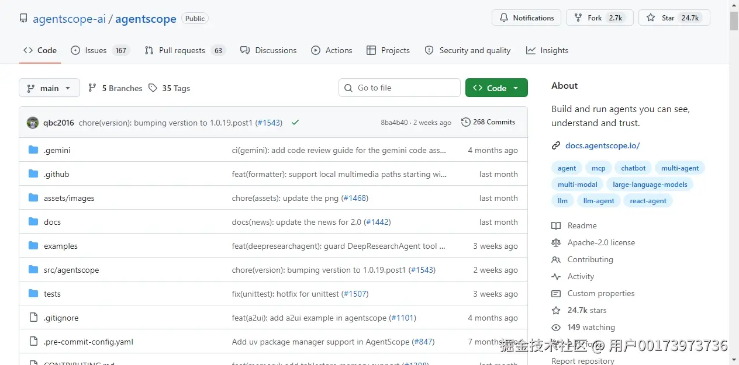Click the Notifications button
This screenshot has height=365, width=739.
click(526, 18)
